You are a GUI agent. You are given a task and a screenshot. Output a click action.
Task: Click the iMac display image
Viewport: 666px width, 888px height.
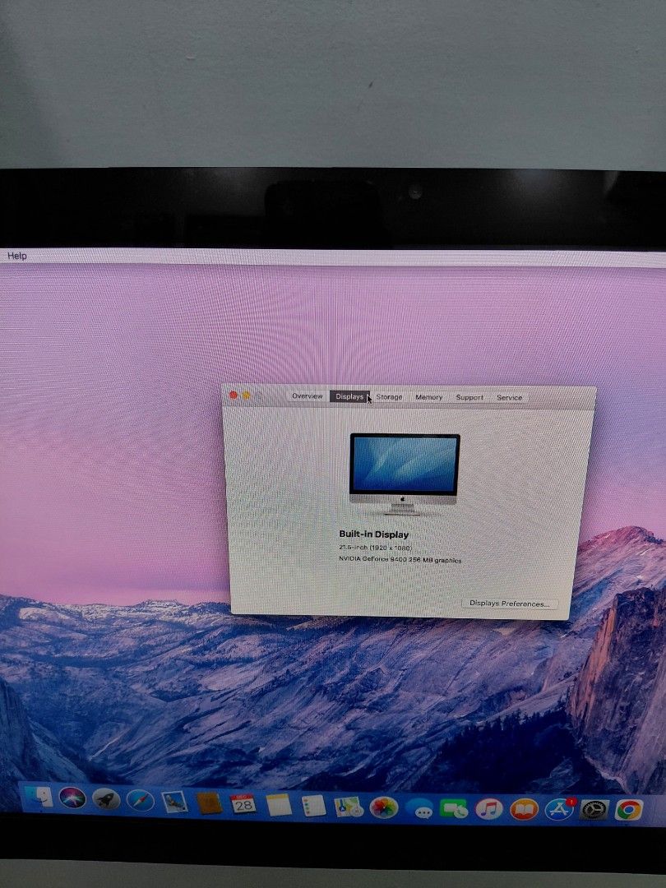pos(405,474)
